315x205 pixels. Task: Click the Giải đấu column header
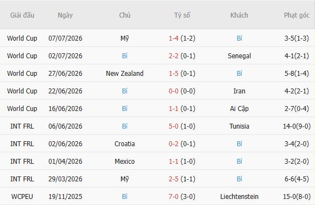22,15
